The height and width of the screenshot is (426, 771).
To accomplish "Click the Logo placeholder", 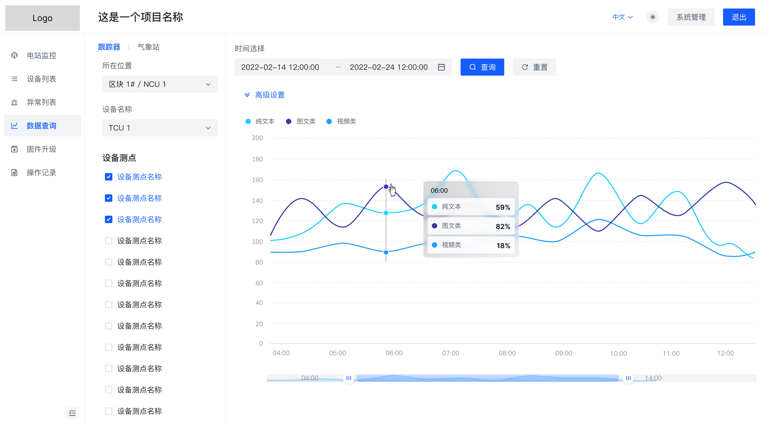I will pos(43,18).
